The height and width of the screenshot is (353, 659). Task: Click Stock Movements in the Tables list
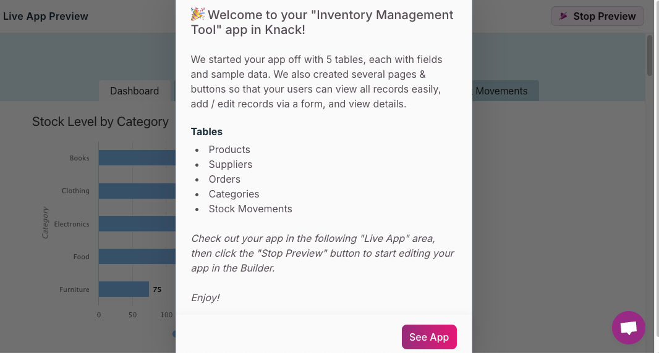coord(250,209)
